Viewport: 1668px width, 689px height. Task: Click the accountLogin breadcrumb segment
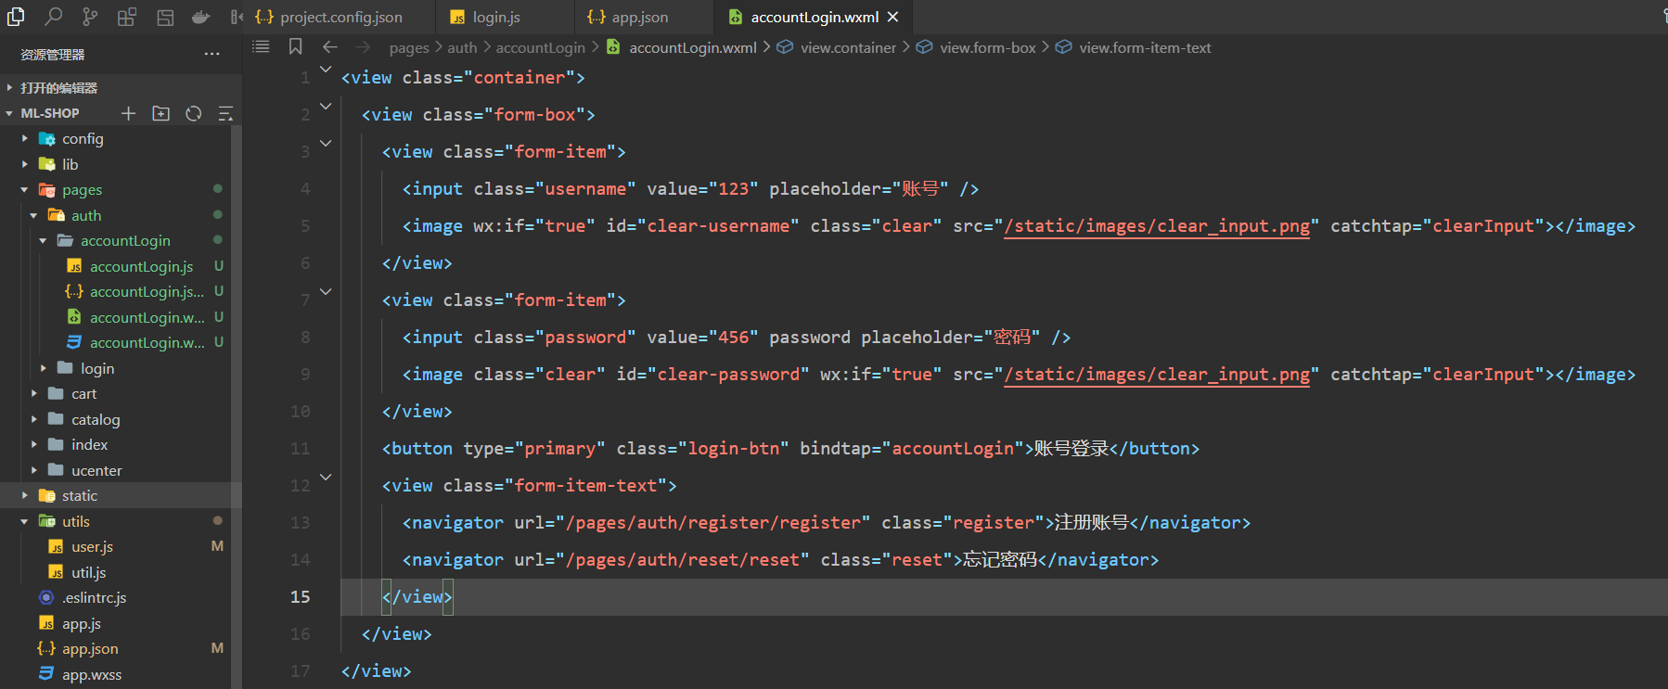541,47
